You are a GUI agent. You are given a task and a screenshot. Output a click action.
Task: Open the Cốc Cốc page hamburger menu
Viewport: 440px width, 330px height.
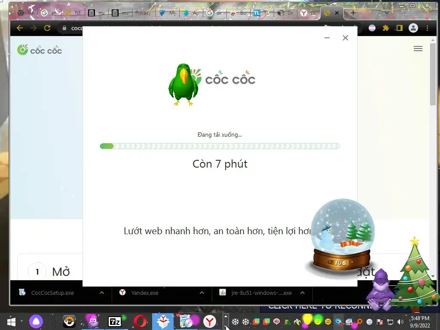pyautogui.click(x=418, y=49)
